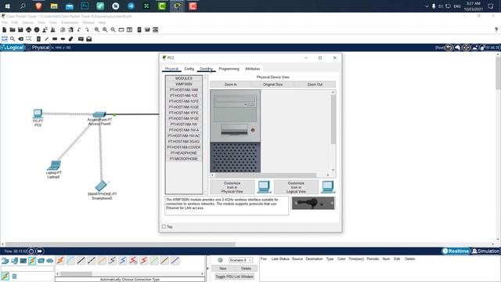
Task: Open the Desktop tab in PC2 window
Action: [206, 69]
